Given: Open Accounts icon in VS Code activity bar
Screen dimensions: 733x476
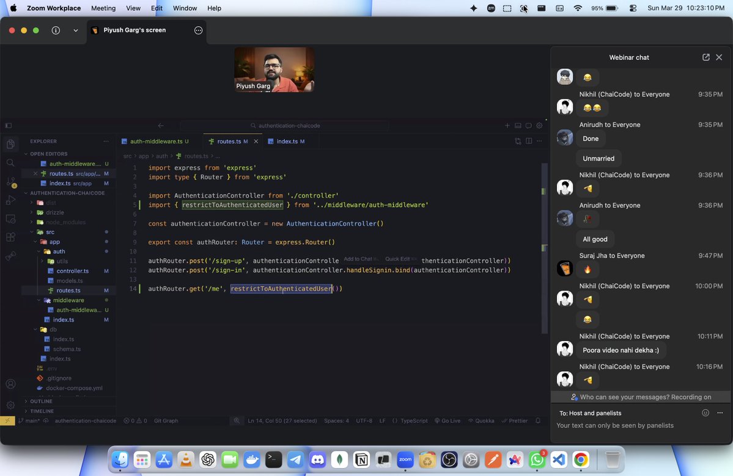Looking at the screenshot, I should pos(10,384).
